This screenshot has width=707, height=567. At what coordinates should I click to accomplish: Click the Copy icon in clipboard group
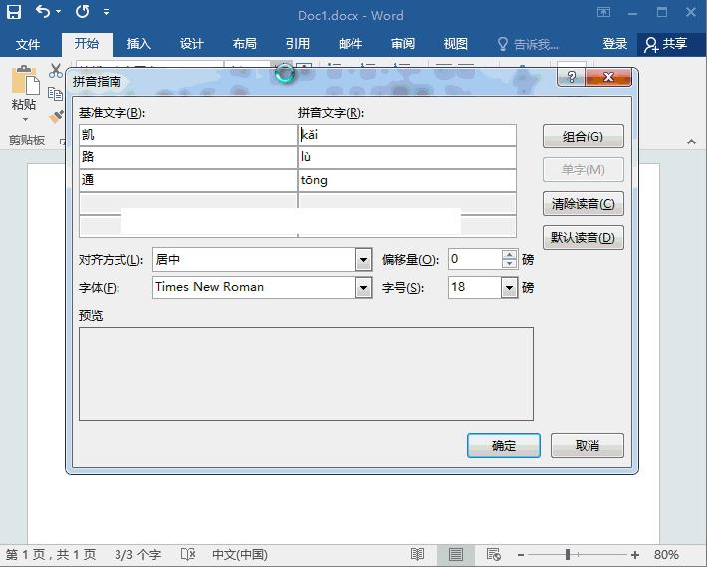[x=55, y=94]
